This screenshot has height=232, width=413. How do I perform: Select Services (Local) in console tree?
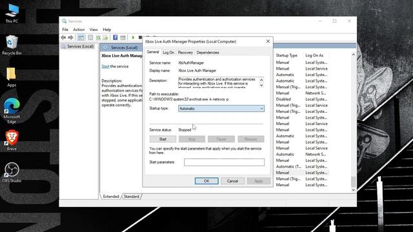[x=80, y=46]
